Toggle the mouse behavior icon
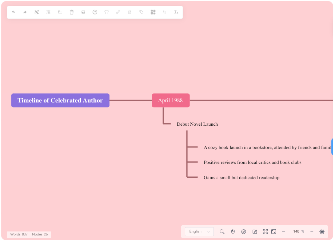The image size is (335, 242). click(x=233, y=232)
